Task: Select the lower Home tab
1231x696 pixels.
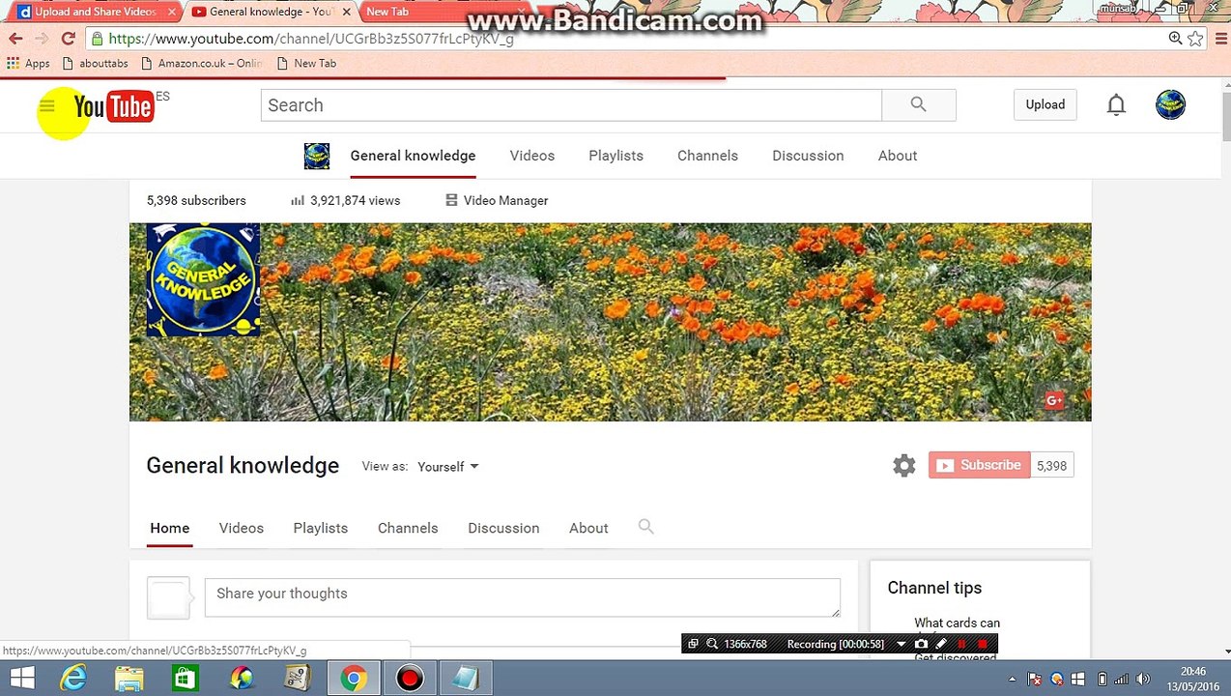Action: tap(169, 528)
